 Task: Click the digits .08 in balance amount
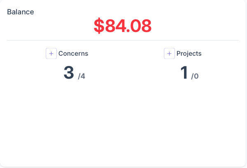141,26
